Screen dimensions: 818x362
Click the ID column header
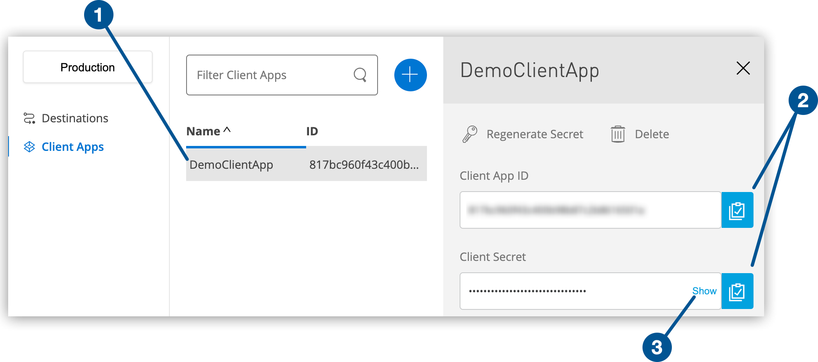(312, 131)
